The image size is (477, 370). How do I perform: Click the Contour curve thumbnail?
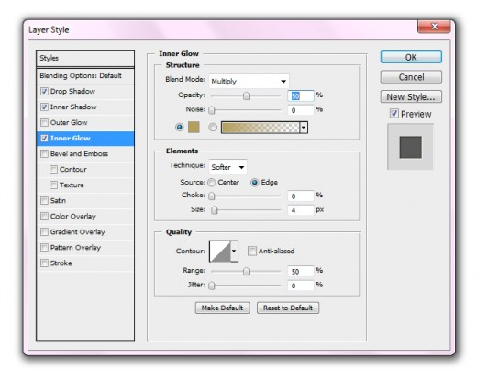pos(220,251)
